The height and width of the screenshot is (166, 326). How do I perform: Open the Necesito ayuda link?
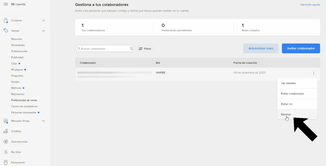click(x=310, y=4)
